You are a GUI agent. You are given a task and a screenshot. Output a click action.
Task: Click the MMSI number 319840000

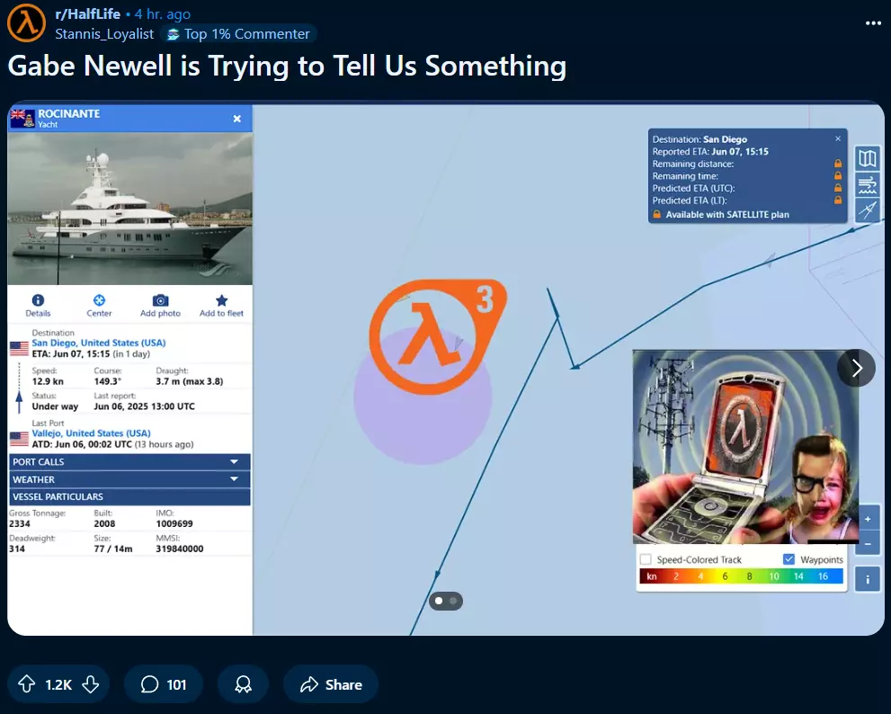point(180,549)
